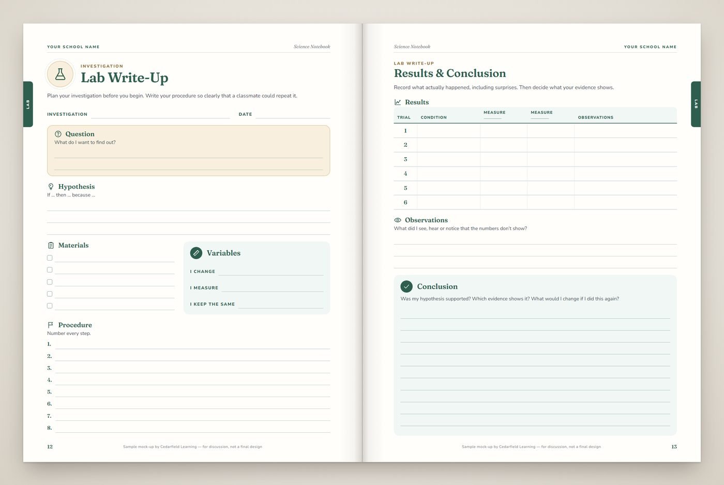Click the CONDITION column header
The image size is (724, 485).
pyautogui.click(x=434, y=117)
